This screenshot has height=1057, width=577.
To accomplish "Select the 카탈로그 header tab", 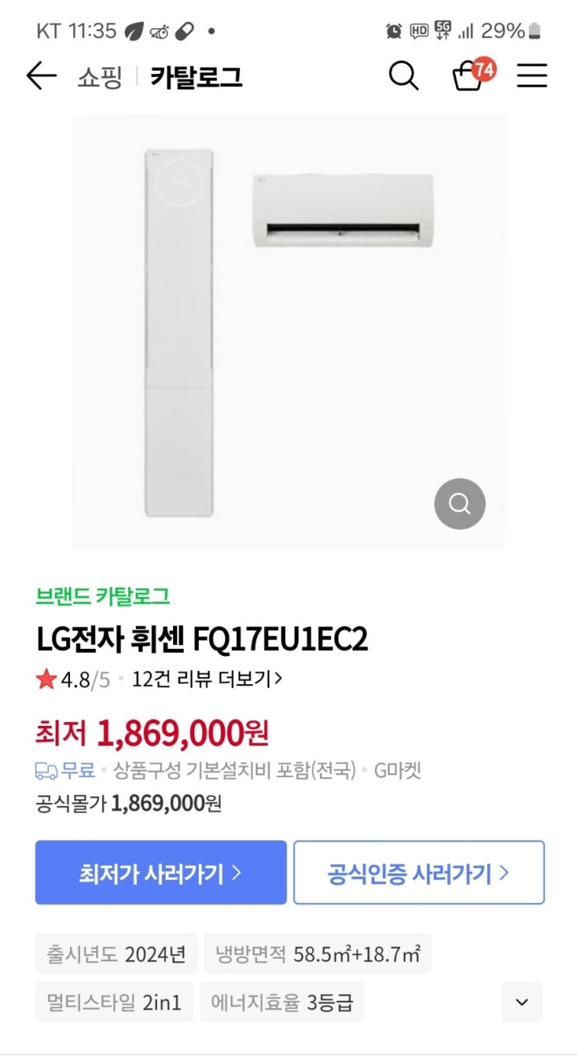I will 196,77.
